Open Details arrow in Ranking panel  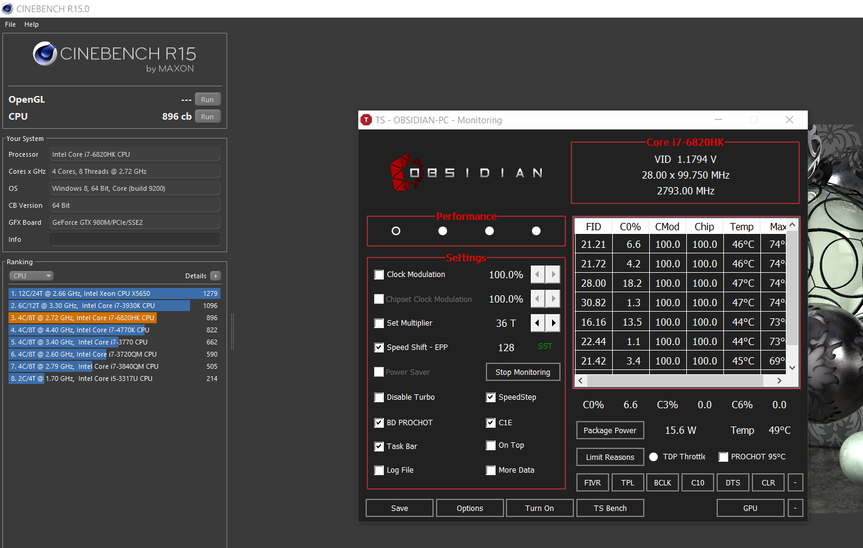pos(216,276)
